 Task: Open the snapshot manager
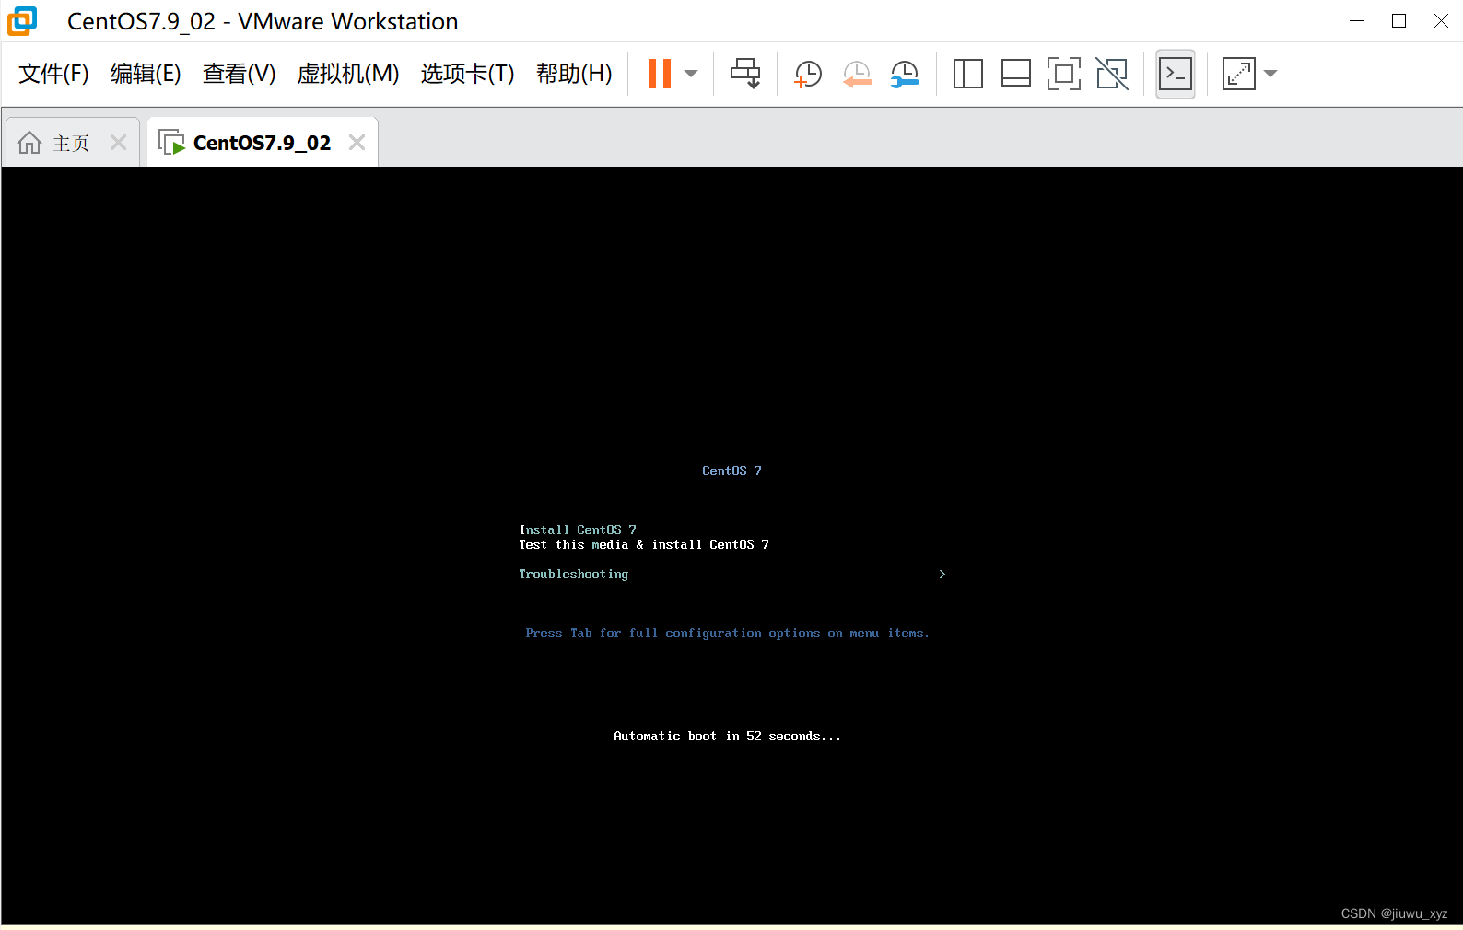(x=905, y=74)
